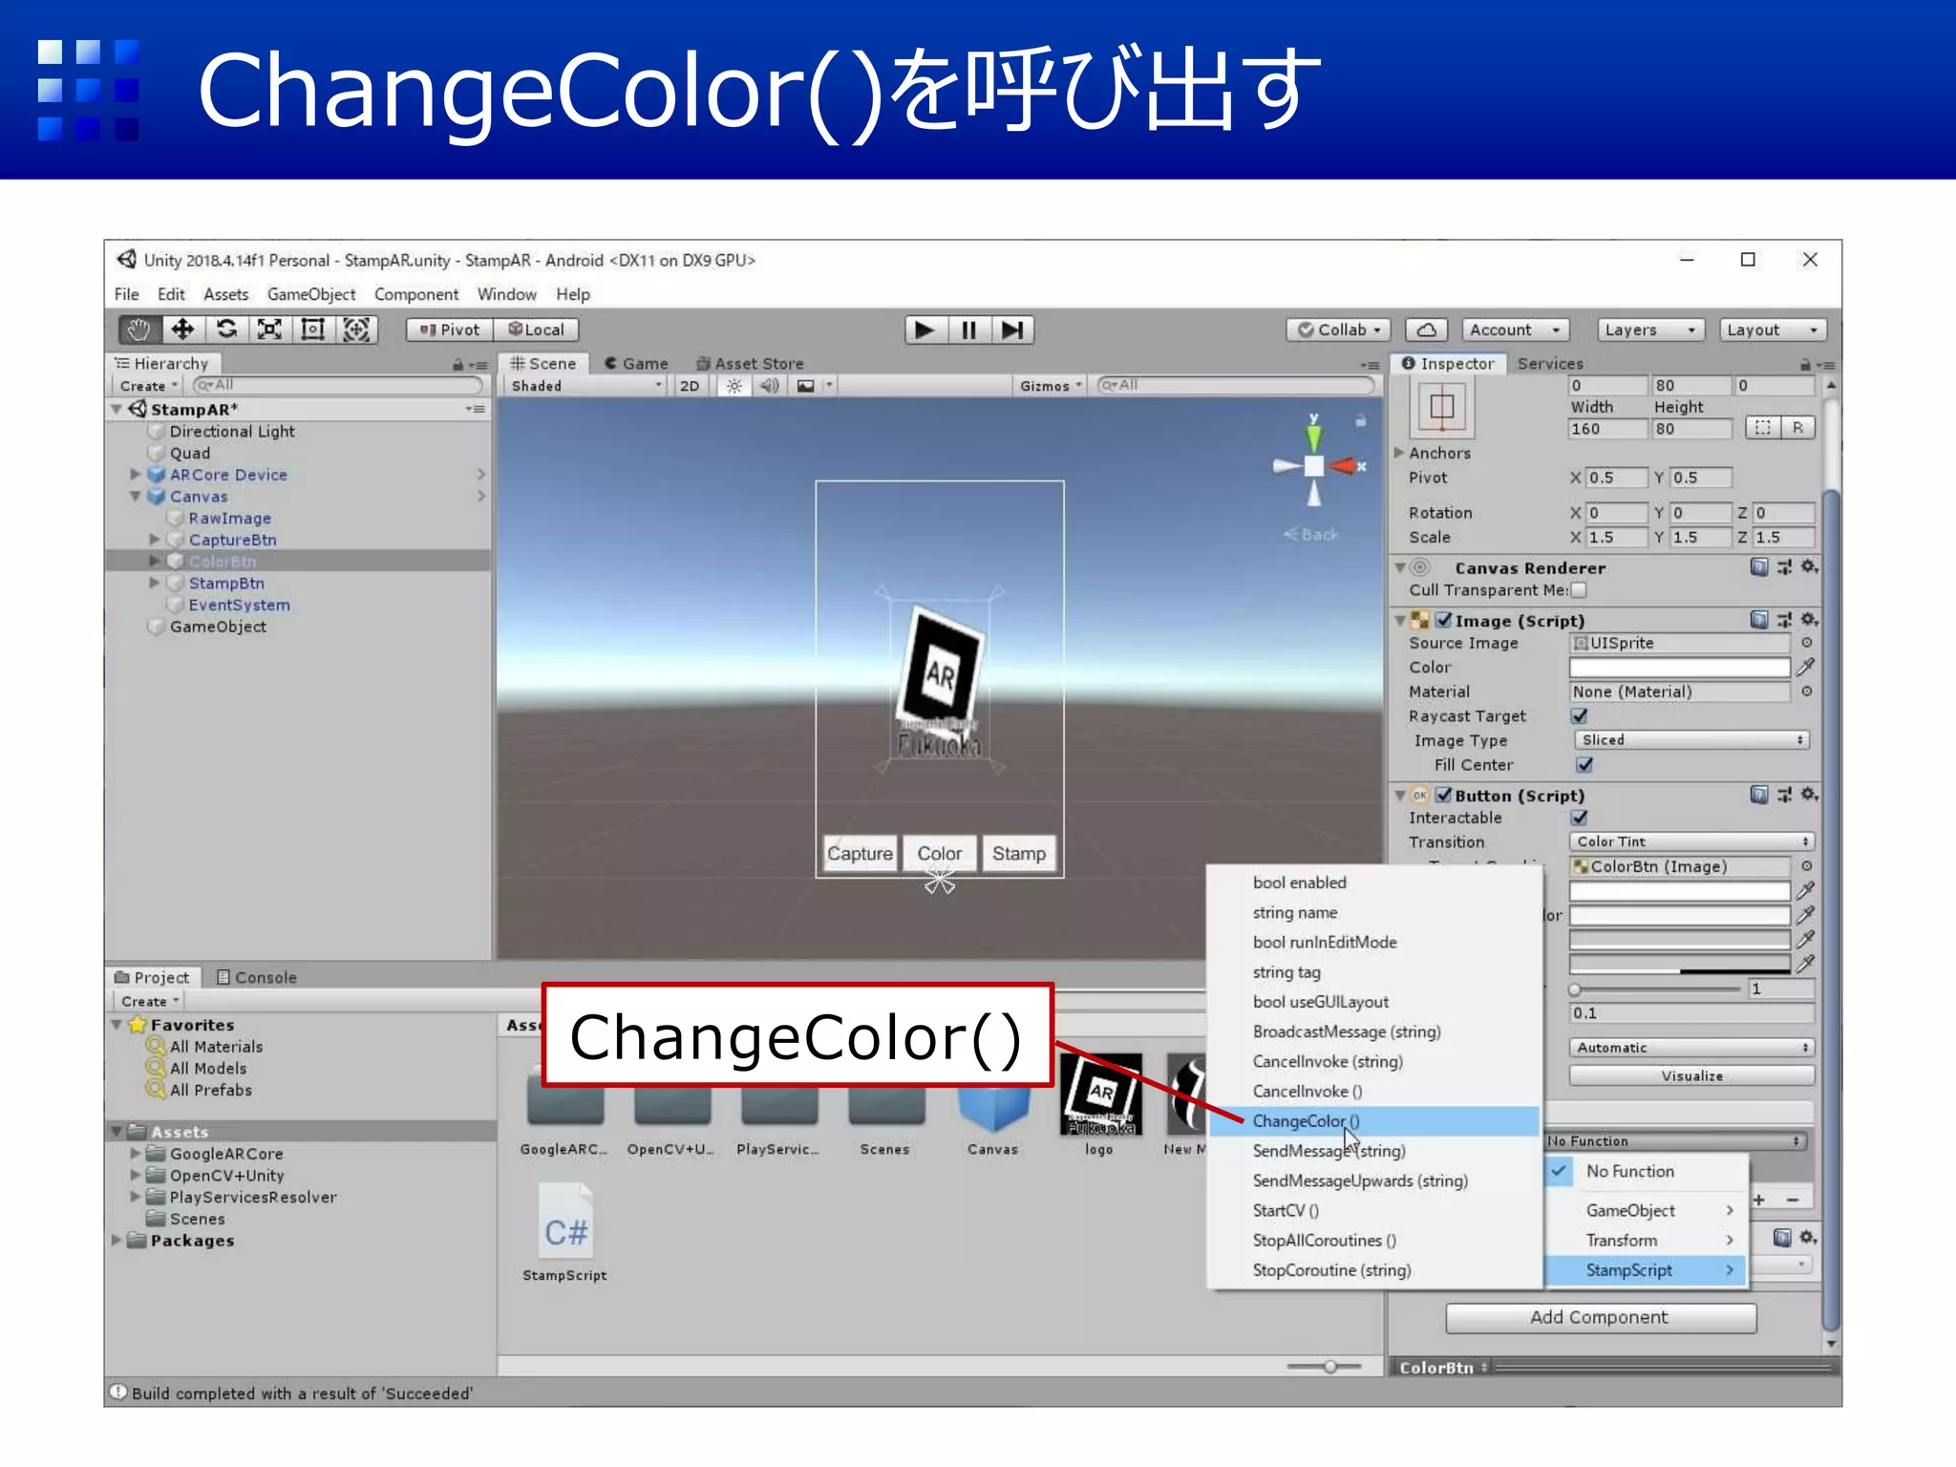Toggle Raycast Target checkbox
1956x1467 pixels.
coord(1580,715)
